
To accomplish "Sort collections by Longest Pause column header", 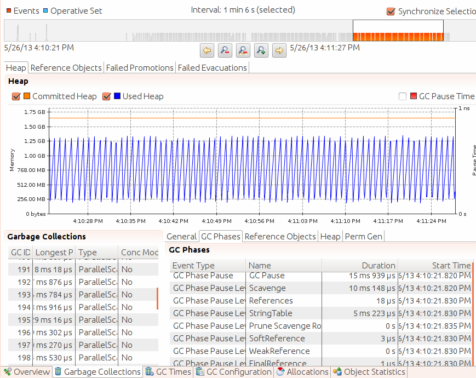I will [x=54, y=253].
